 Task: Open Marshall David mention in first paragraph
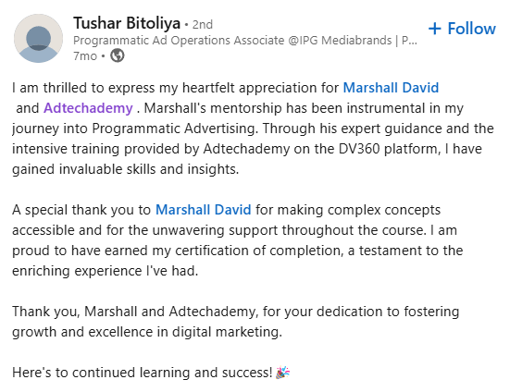click(391, 88)
